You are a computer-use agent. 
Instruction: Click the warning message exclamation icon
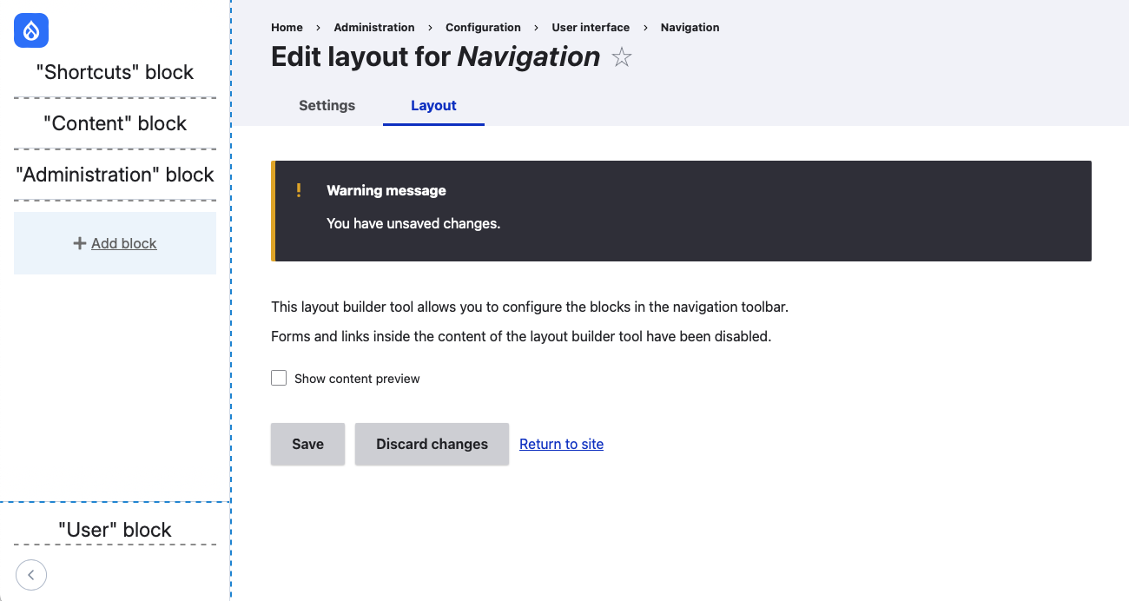[299, 190]
